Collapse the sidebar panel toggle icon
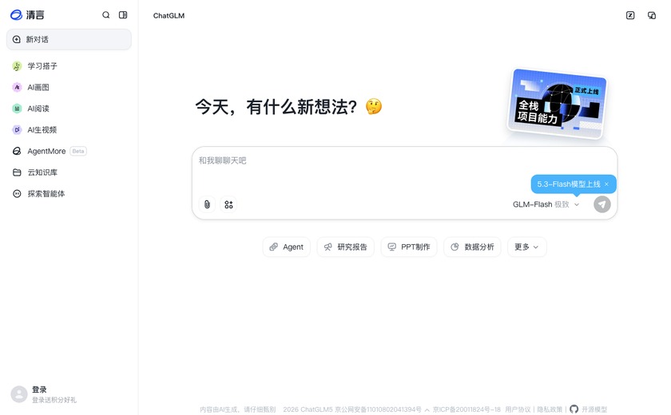Screen dimensions: 671x415 click(x=123, y=15)
